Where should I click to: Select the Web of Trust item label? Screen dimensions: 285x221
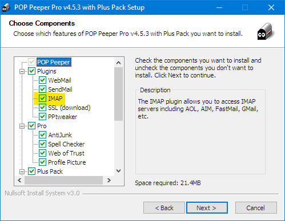click(66, 153)
